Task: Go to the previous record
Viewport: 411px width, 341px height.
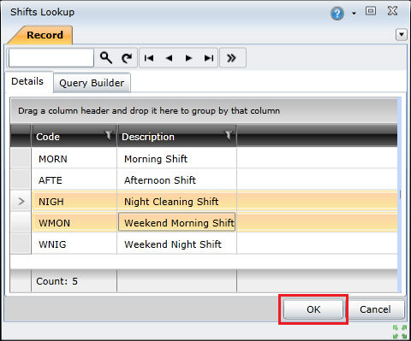Action: 169,58
